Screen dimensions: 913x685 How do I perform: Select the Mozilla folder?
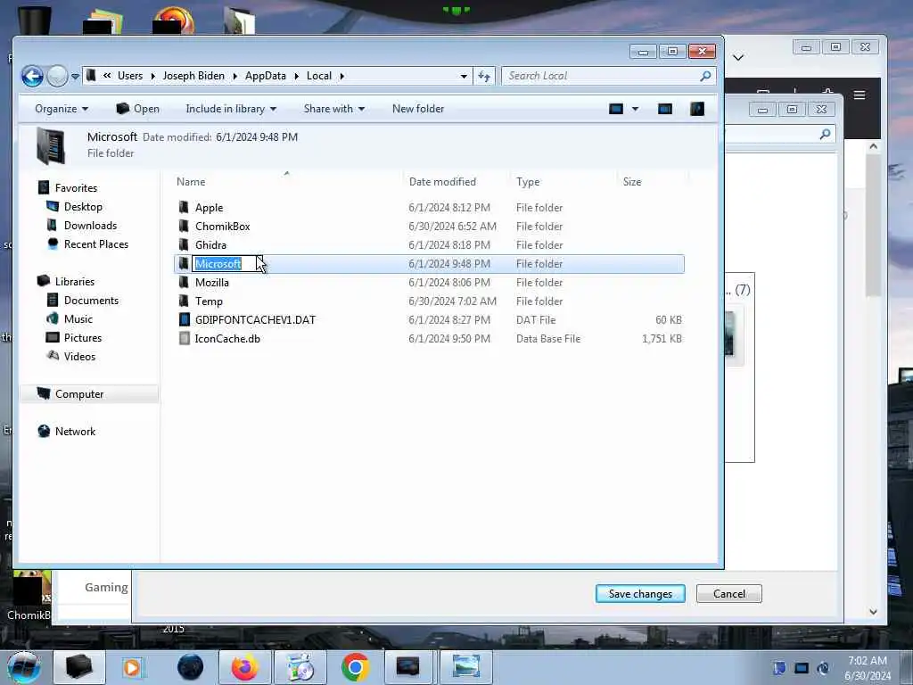pos(212,283)
